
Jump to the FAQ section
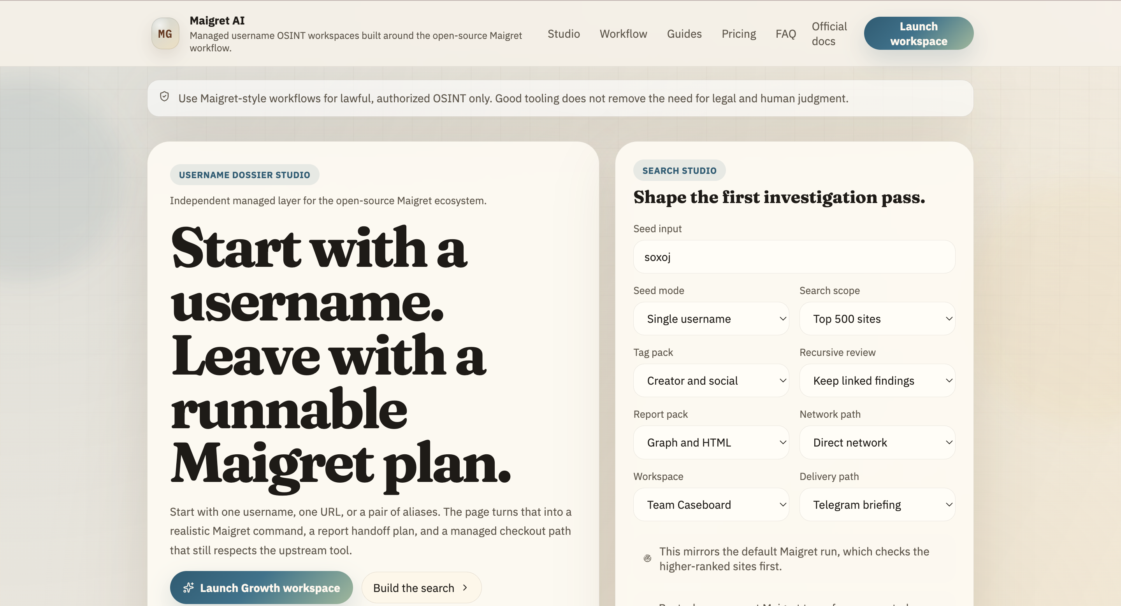coord(785,34)
